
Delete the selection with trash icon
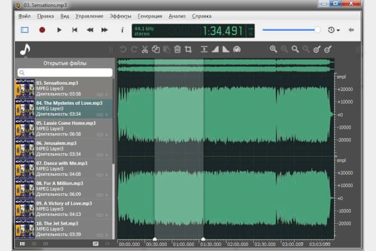[177, 50]
